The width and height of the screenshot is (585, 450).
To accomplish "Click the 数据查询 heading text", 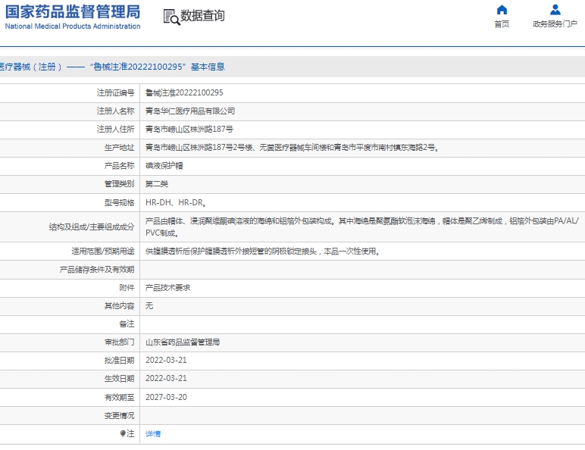I will pos(202,16).
